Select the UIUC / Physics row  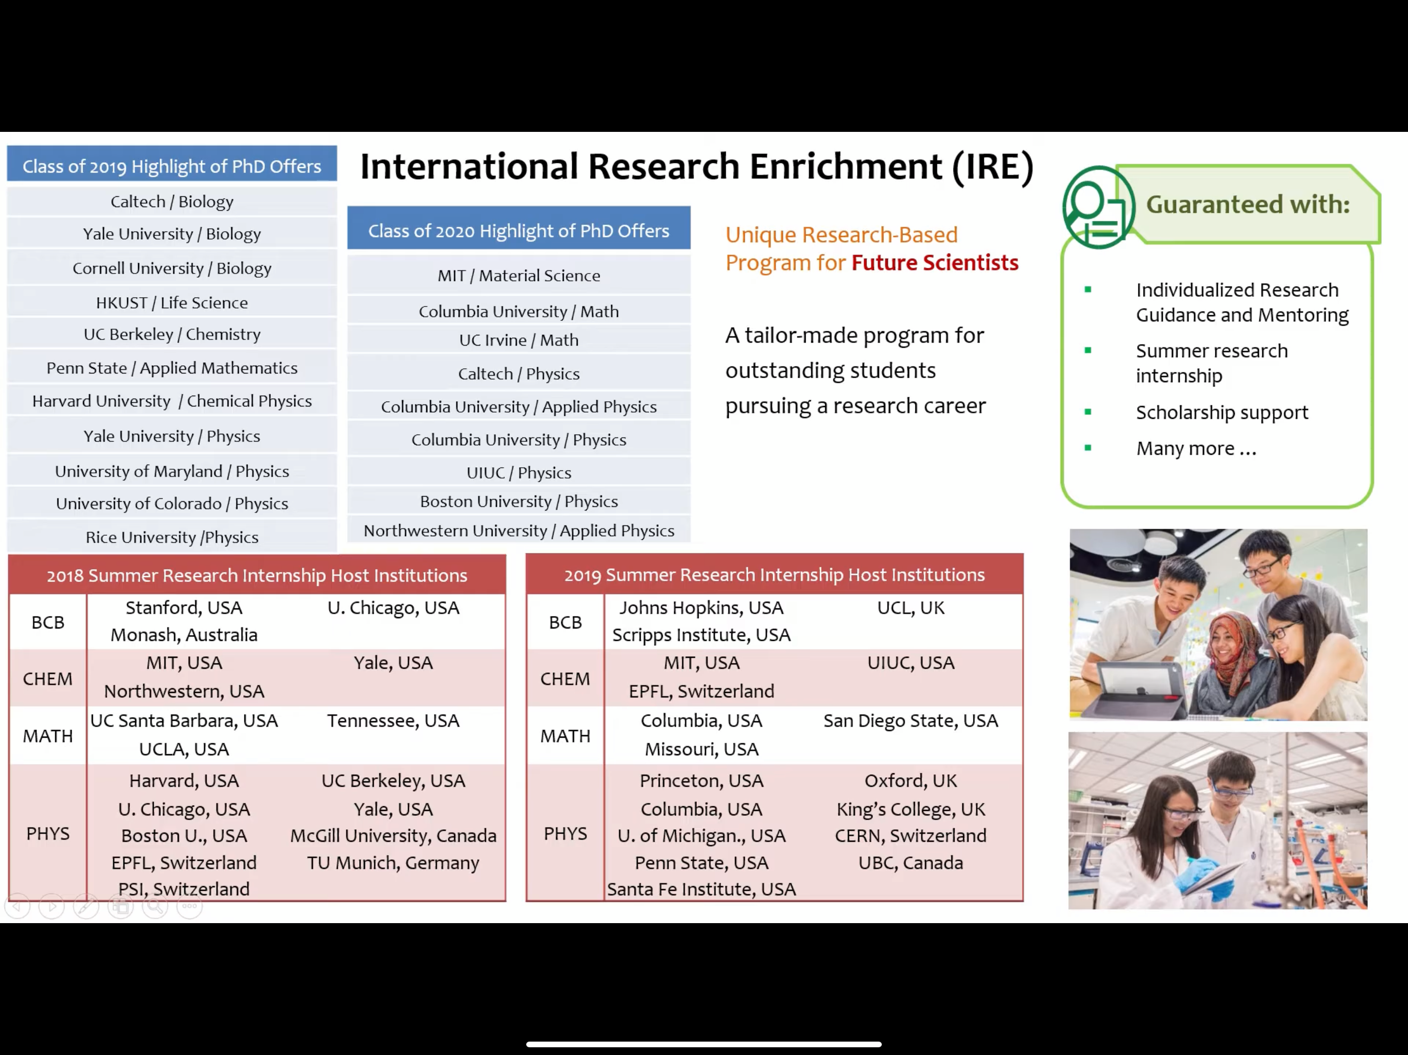[519, 472]
